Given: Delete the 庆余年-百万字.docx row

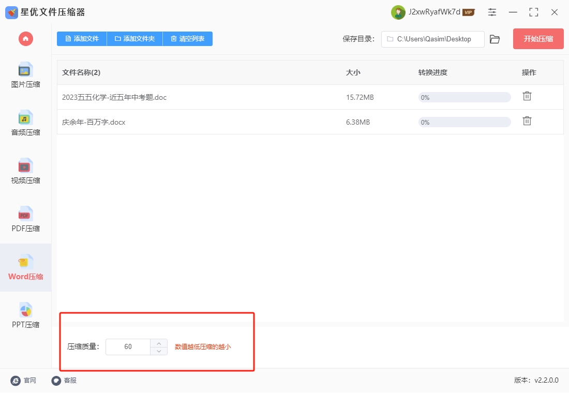Looking at the screenshot, I should [x=527, y=121].
